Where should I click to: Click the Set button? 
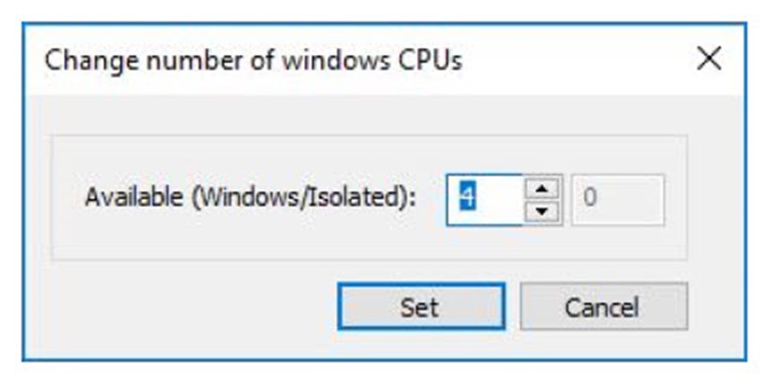tap(420, 307)
